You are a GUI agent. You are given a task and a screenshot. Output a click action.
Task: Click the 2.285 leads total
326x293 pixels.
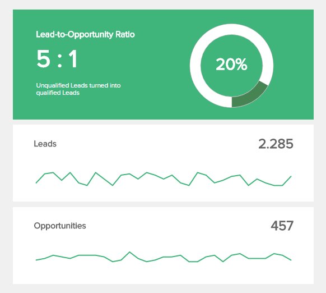click(276, 144)
